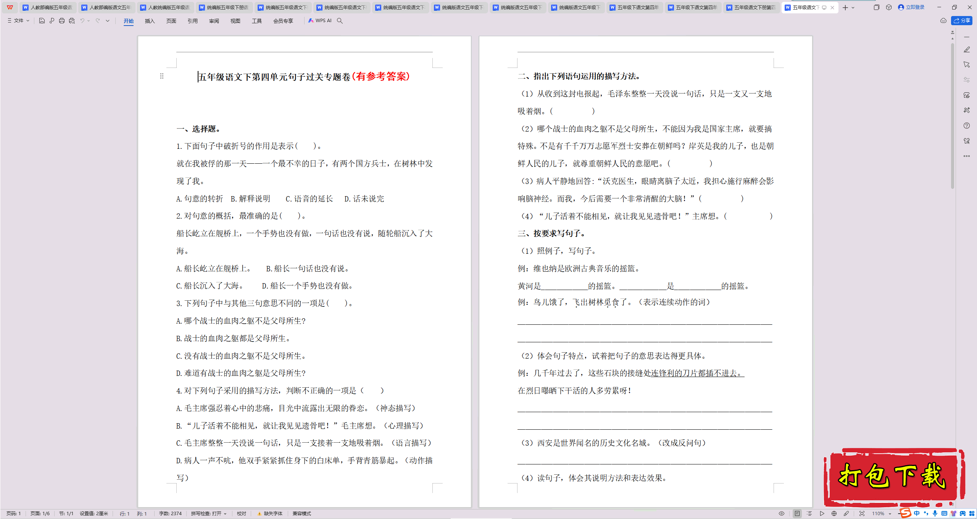Screen dimensions: 977x519
Task: Select the 会员专享 ribbon tab
Action: 283,21
